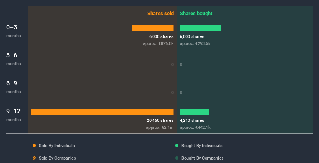Click the approx. €826.0k value
Viewport: 319px width, 163px height.
(x=158, y=43)
